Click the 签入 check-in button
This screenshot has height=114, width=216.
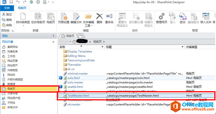point(173,18)
